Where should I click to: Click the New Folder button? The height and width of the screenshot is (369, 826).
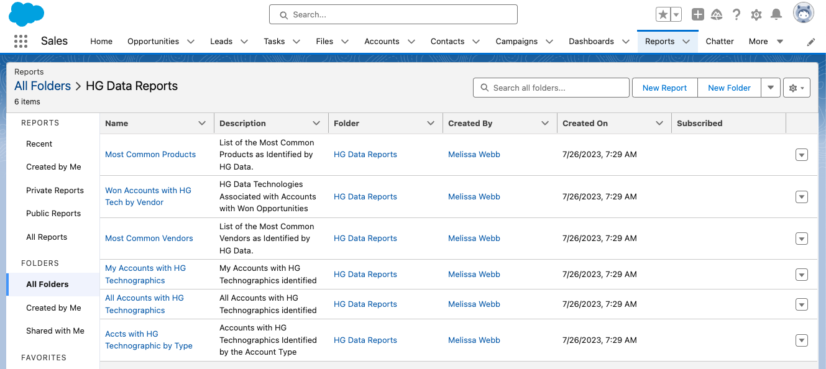[x=729, y=88]
